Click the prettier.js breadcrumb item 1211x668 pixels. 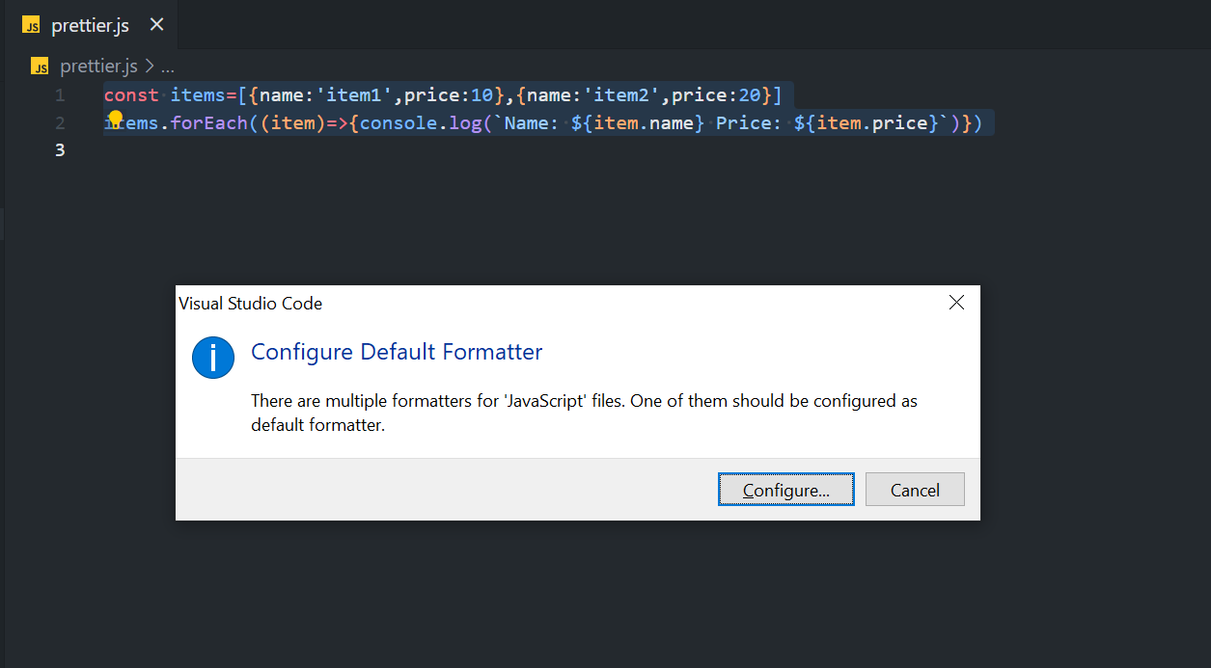(x=98, y=67)
